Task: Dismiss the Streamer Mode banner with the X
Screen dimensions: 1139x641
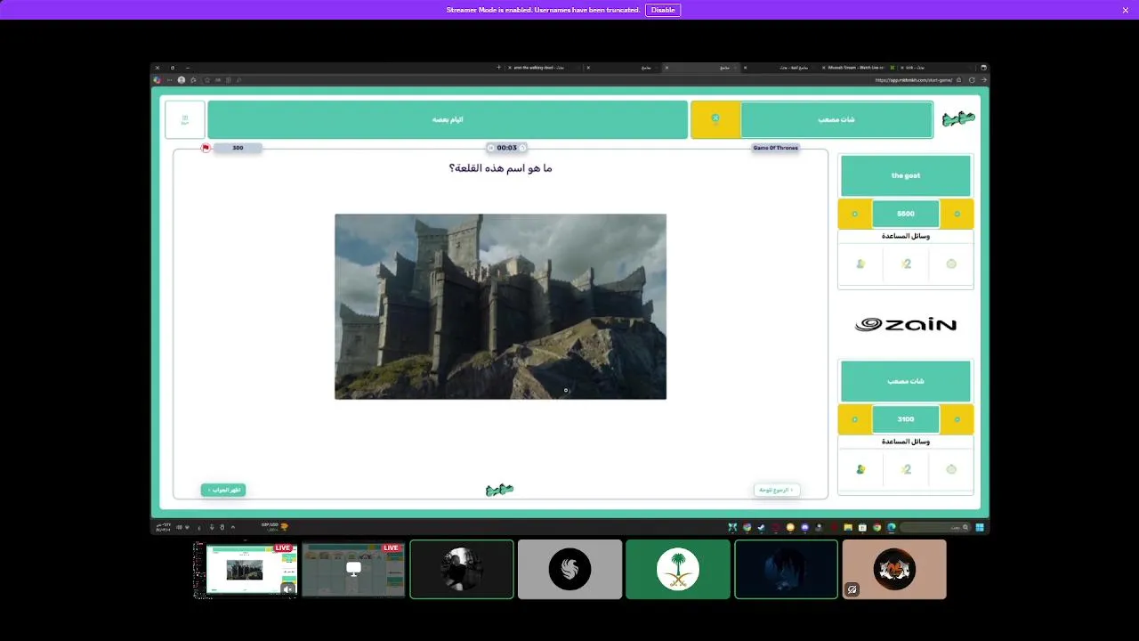Action: [1125, 10]
